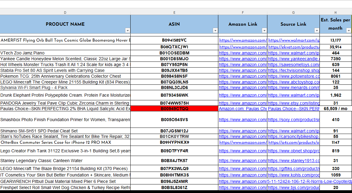Open the sawesometoys.com source link
This screenshot has height=193, width=352.
[294, 65]
